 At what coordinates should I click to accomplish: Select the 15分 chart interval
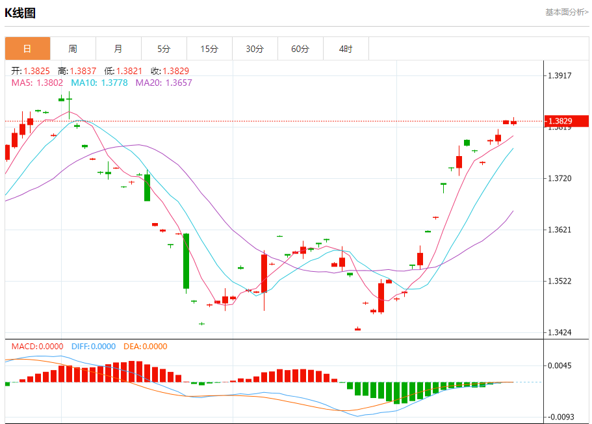point(209,49)
